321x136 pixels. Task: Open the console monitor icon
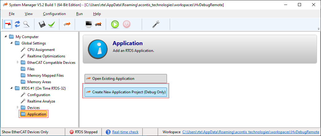click(x=89, y=24)
